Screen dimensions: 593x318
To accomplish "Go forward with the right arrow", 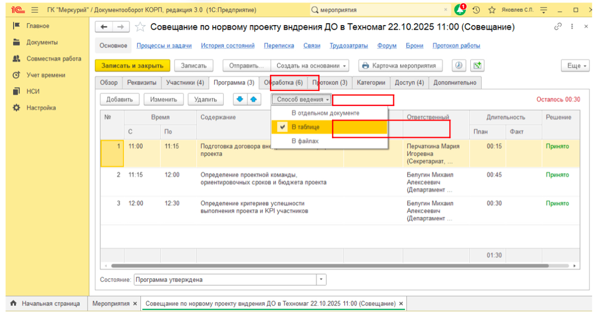I will pos(121,27).
